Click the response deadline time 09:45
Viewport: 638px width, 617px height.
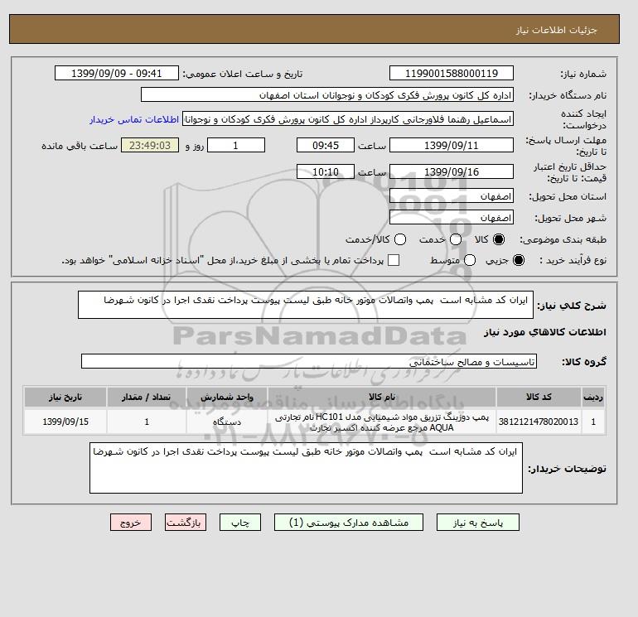click(x=326, y=145)
